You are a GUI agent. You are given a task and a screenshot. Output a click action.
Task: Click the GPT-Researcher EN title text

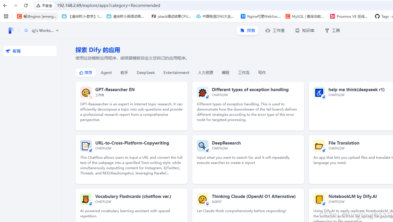115,90
